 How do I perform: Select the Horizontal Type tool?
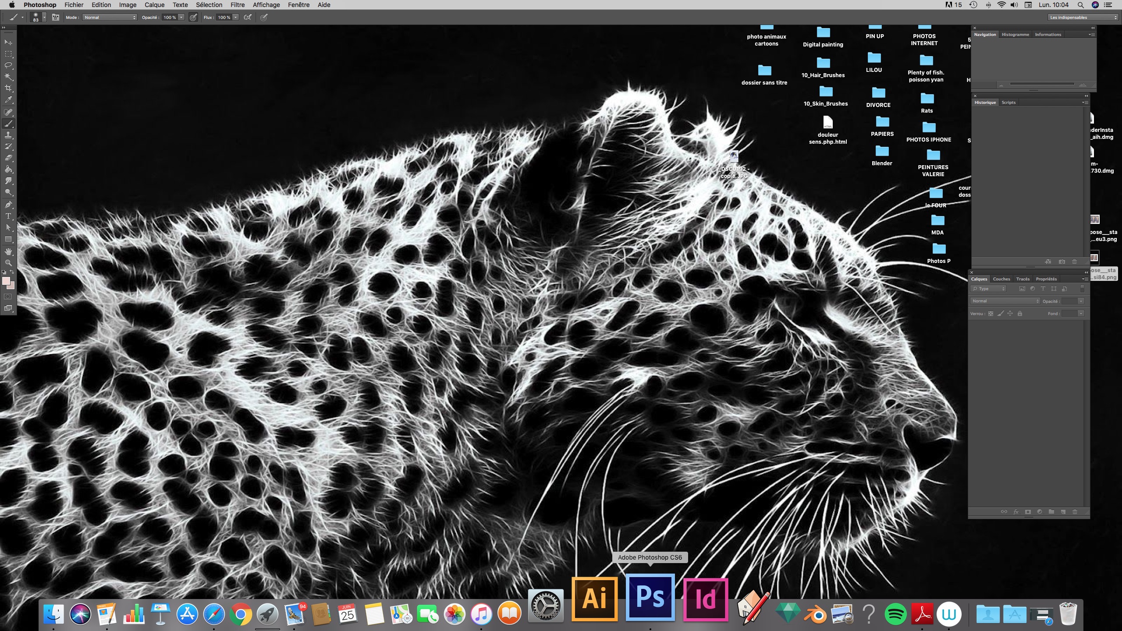8,216
